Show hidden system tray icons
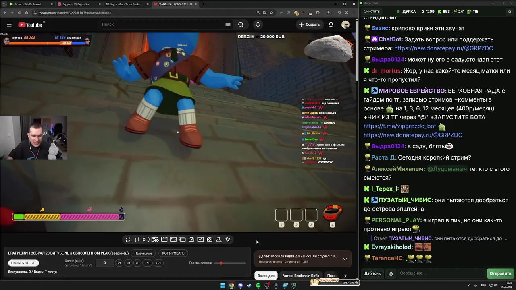This screenshot has width=516, height=290. tap(470, 286)
